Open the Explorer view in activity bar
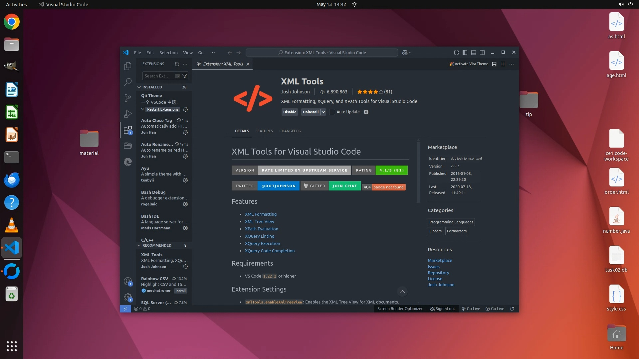 127,66
